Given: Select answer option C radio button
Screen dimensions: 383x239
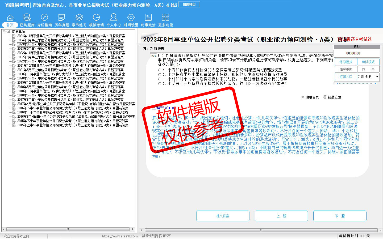Looking at the screenshot, I should 160,79.
